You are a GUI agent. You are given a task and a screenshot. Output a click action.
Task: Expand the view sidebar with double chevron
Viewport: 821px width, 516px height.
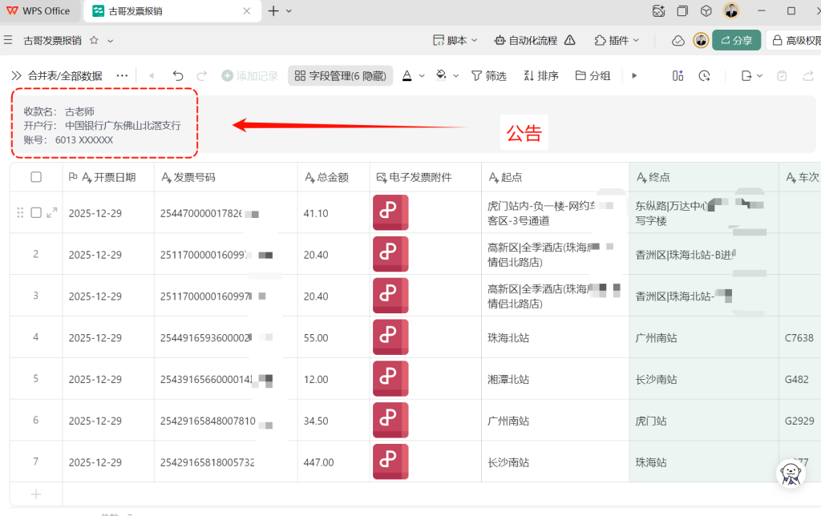click(x=16, y=76)
